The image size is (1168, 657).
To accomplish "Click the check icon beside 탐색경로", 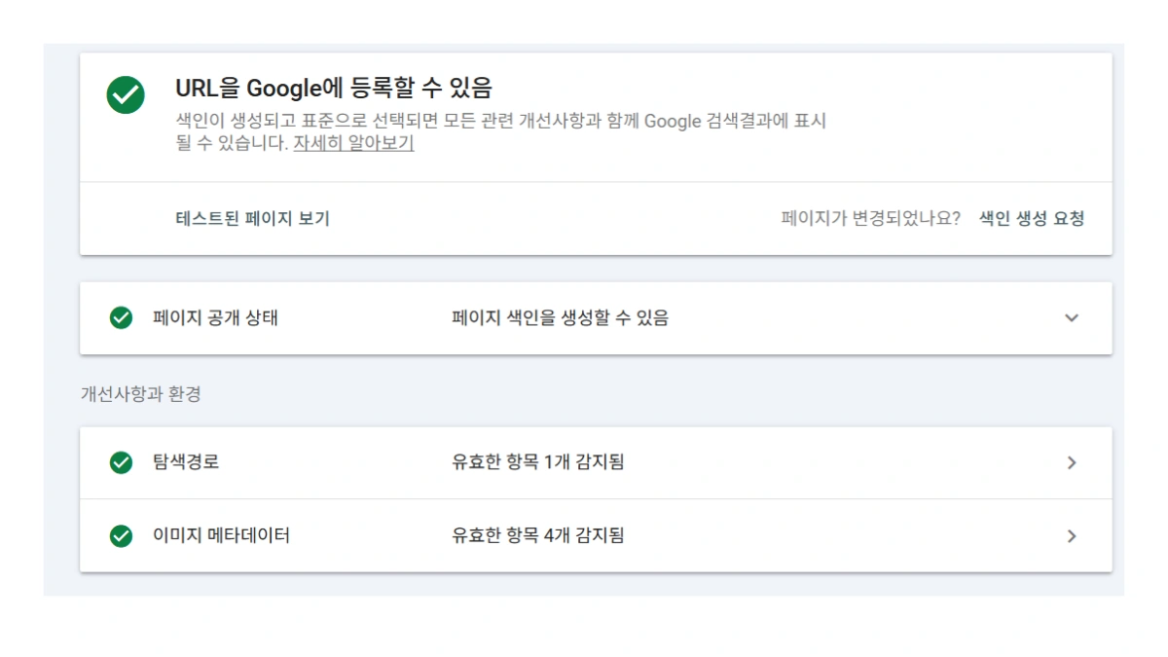I will pyautogui.click(x=121, y=462).
